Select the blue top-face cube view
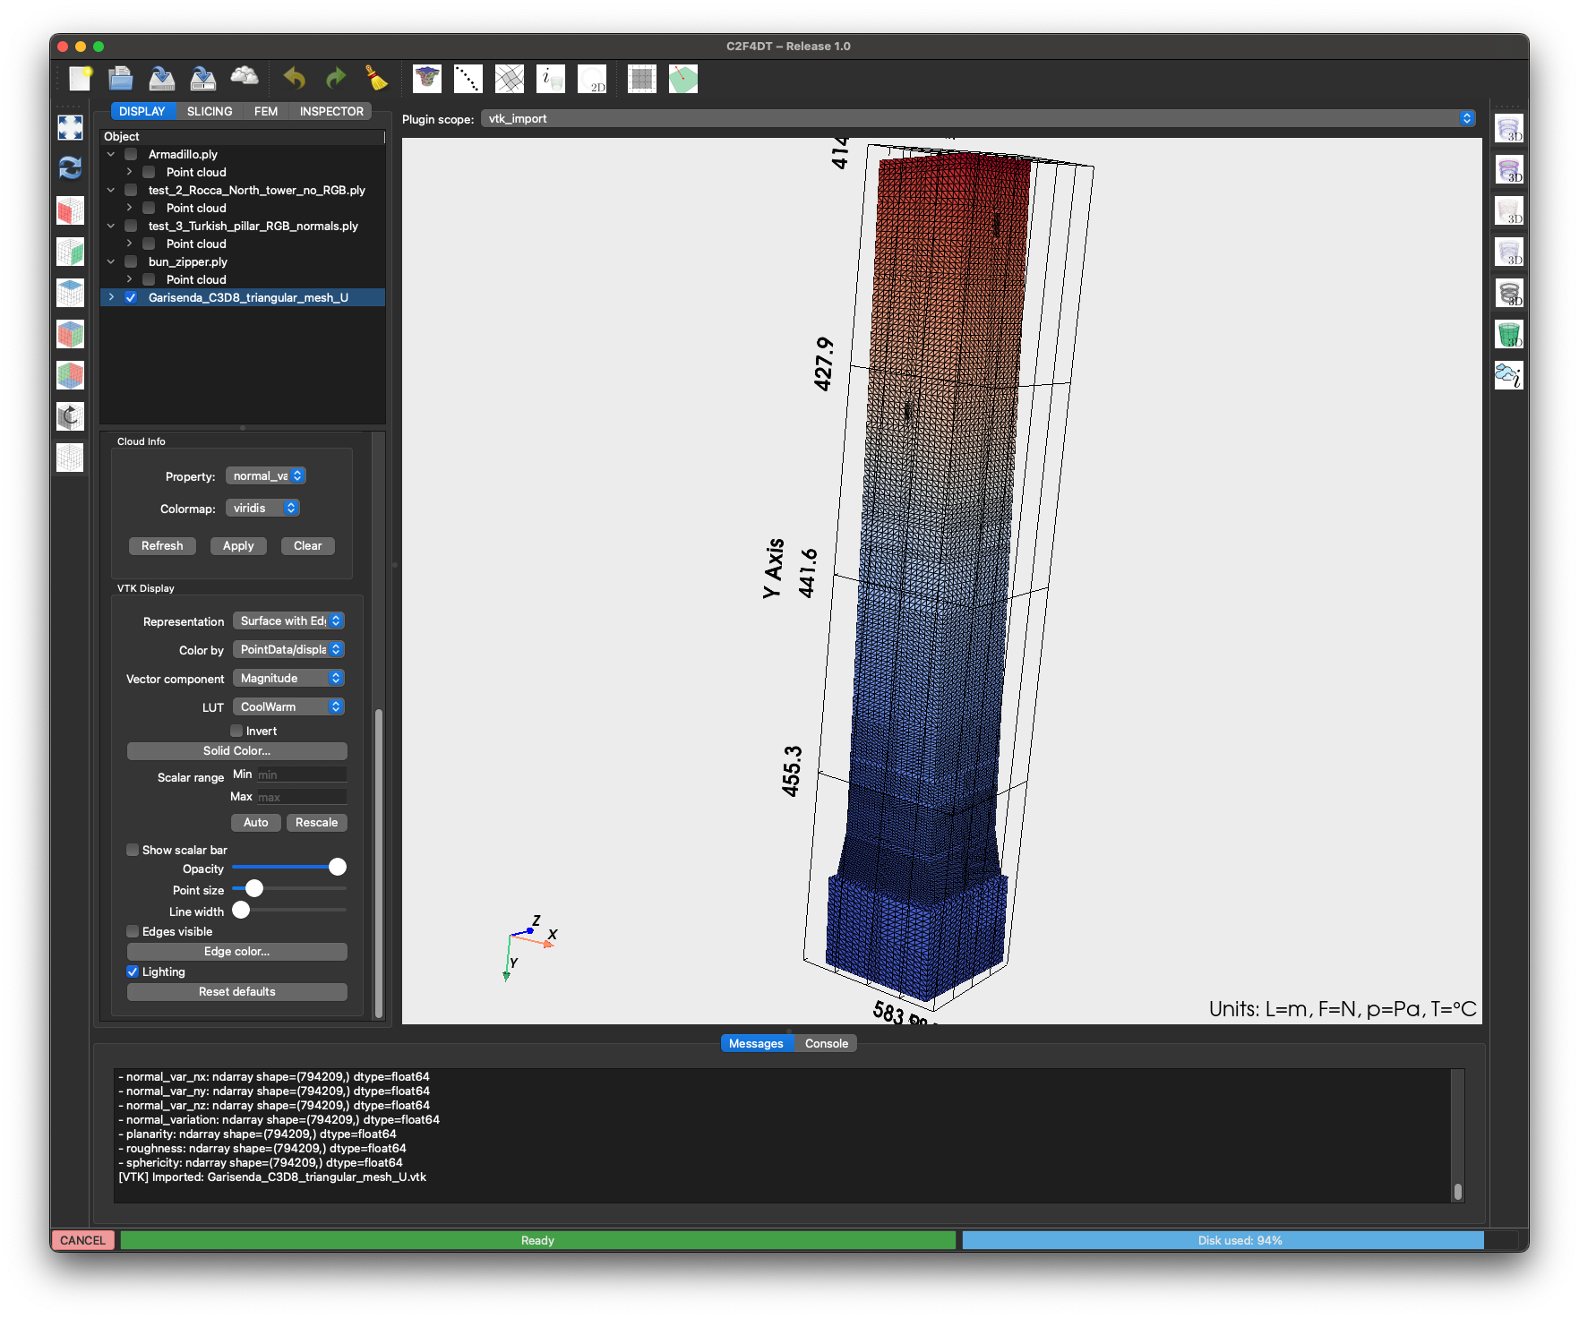 click(x=70, y=293)
